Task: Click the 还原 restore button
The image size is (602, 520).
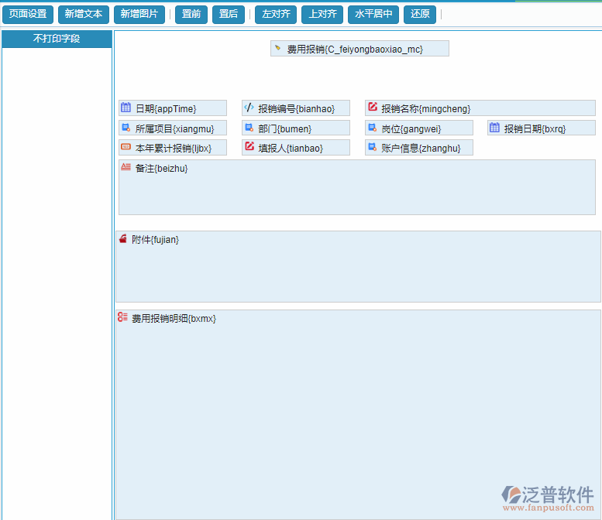Action: pyautogui.click(x=420, y=14)
